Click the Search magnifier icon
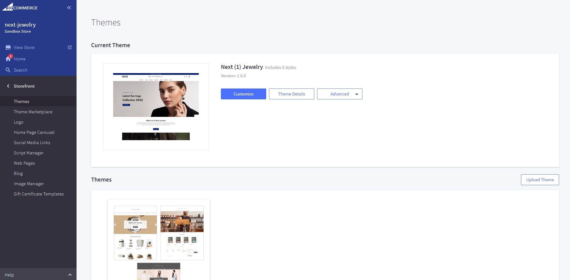The image size is (570, 280). (x=8, y=70)
